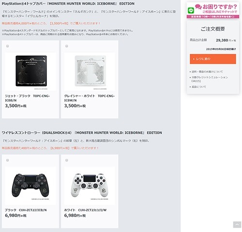Screen dimensions: 242x232
Task: Open the JACCS credit simulation link
Action: (210, 79)
